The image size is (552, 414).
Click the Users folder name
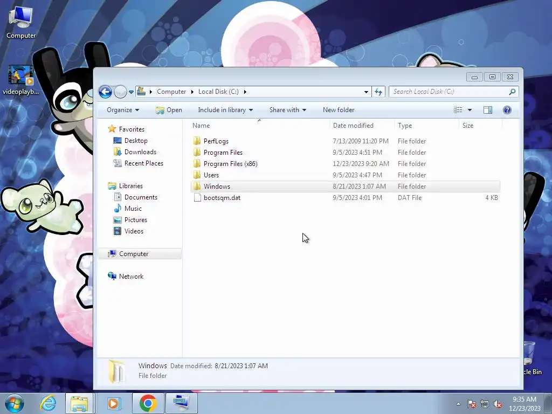pos(211,175)
